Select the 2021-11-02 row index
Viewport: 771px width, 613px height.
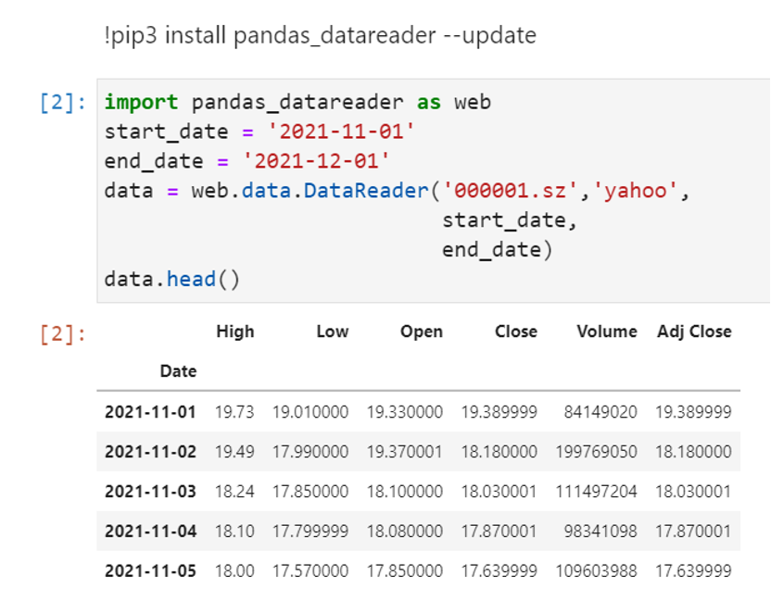pos(150,451)
